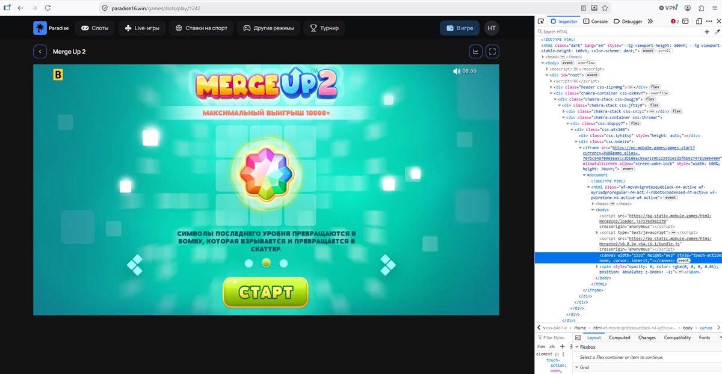Select the second intro slide dot
Viewport: 722px width, 374px height.
click(x=266, y=263)
